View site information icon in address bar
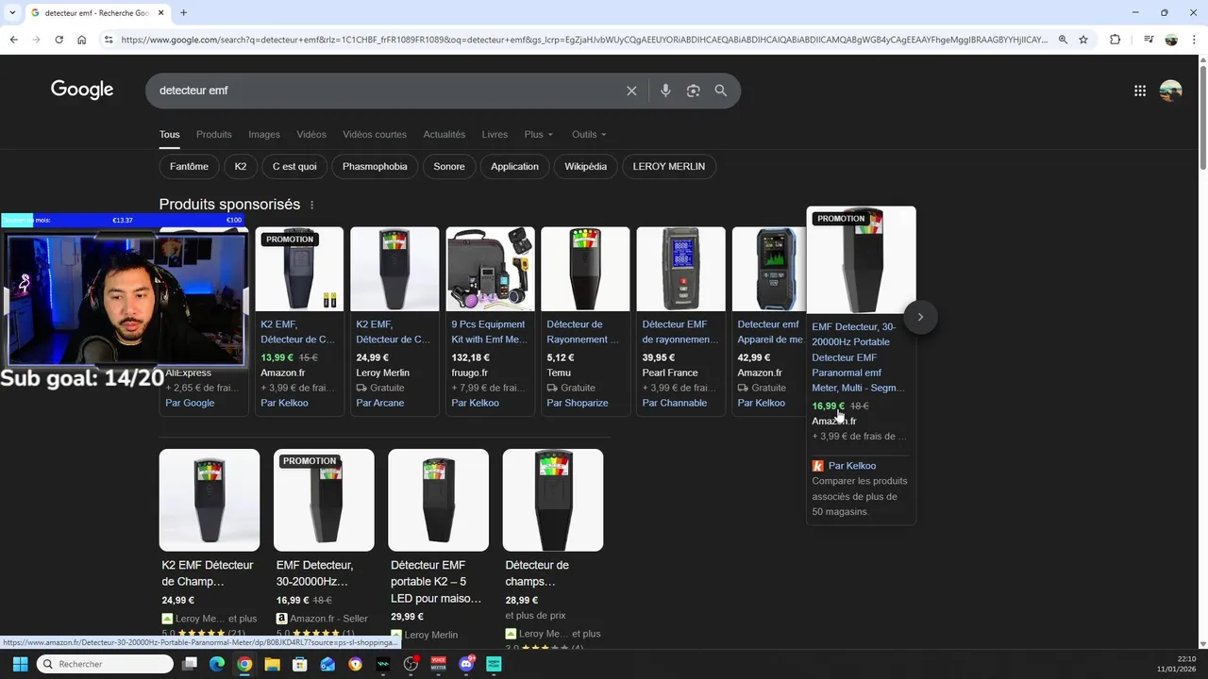Screen dimensions: 1208x679 coord(109,40)
